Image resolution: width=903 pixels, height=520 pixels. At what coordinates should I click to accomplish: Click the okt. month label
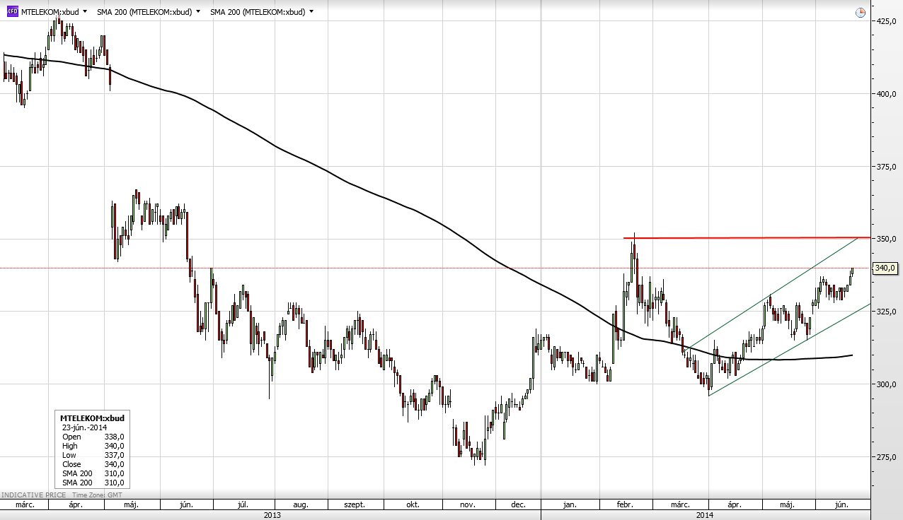tap(413, 505)
